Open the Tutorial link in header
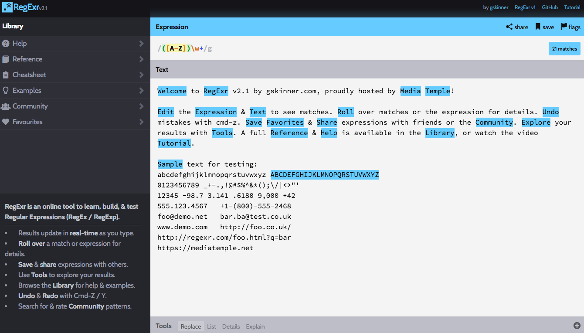The height and width of the screenshot is (333, 584). pos(572,7)
